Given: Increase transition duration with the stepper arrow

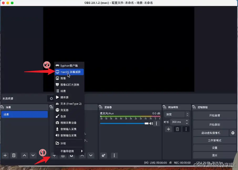Looking at the screenshot, I should click(187, 120).
